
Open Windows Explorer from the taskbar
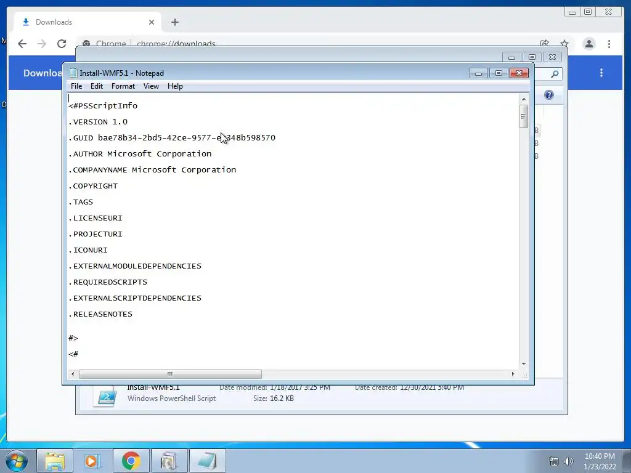point(55,461)
